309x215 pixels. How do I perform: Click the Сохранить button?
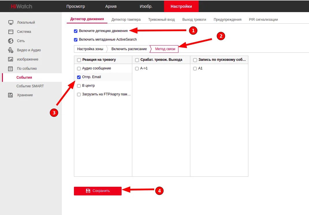point(98,191)
